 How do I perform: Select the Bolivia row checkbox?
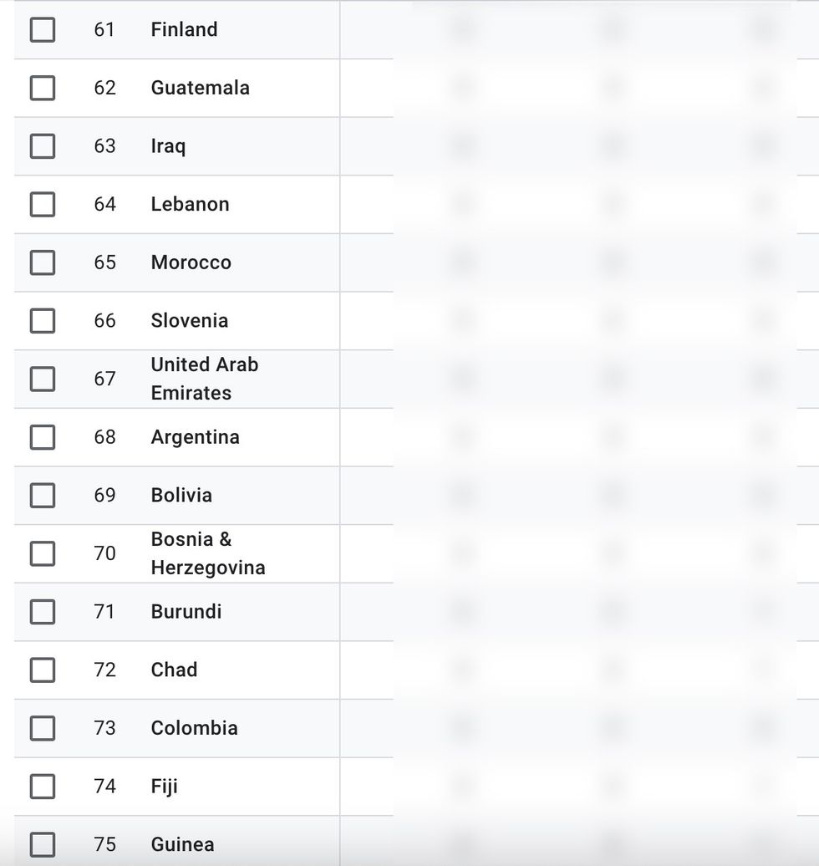pyautogui.click(x=43, y=496)
